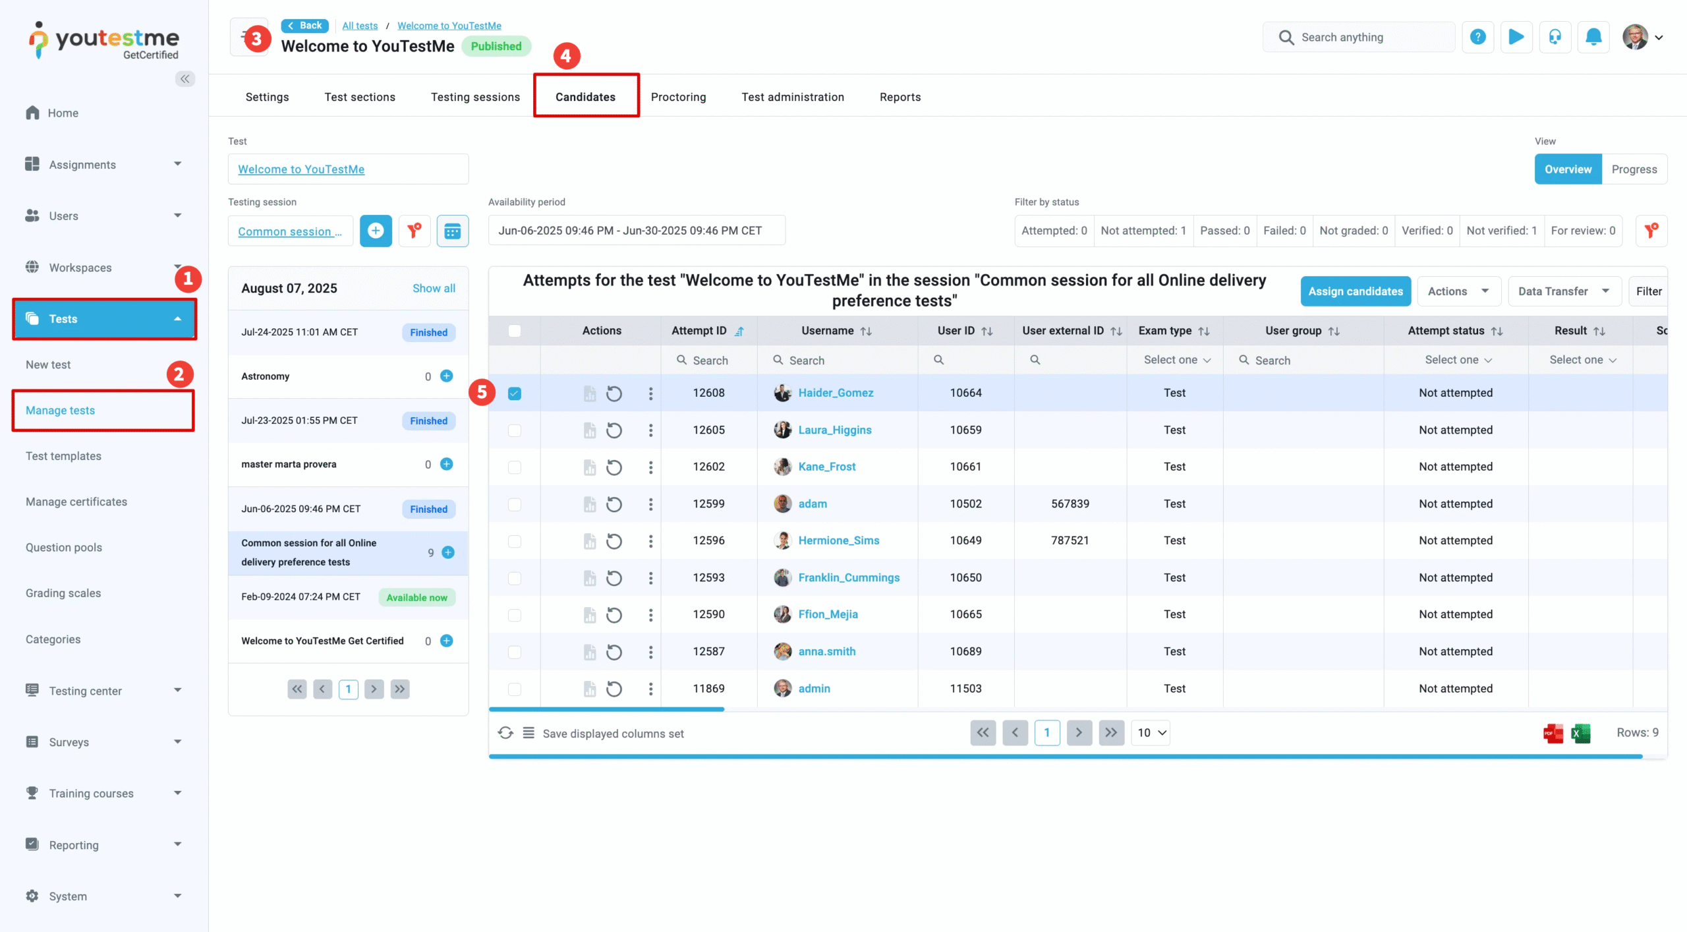Refresh the table with circular arrows icon
Viewport: 1687px width, 932px height.
[x=505, y=733]
